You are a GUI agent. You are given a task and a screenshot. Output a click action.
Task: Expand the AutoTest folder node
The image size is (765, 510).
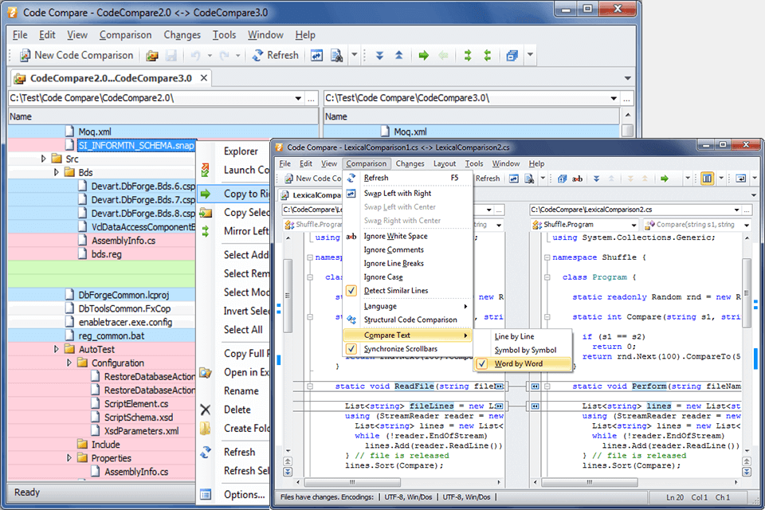pyautogui.click(x=57, y=349)
